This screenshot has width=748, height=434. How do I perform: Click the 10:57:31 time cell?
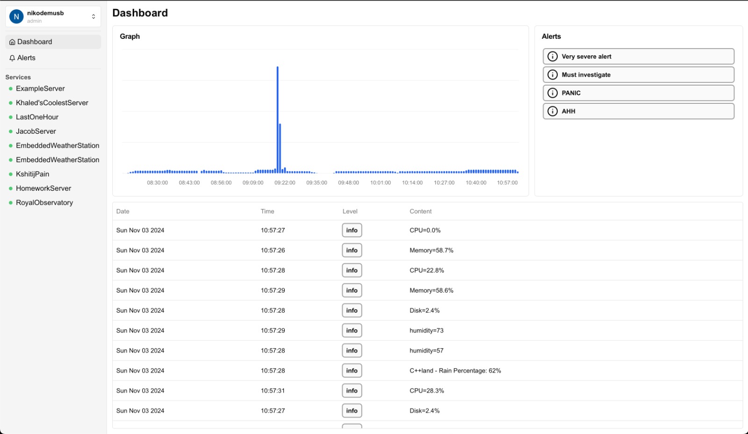273,391
